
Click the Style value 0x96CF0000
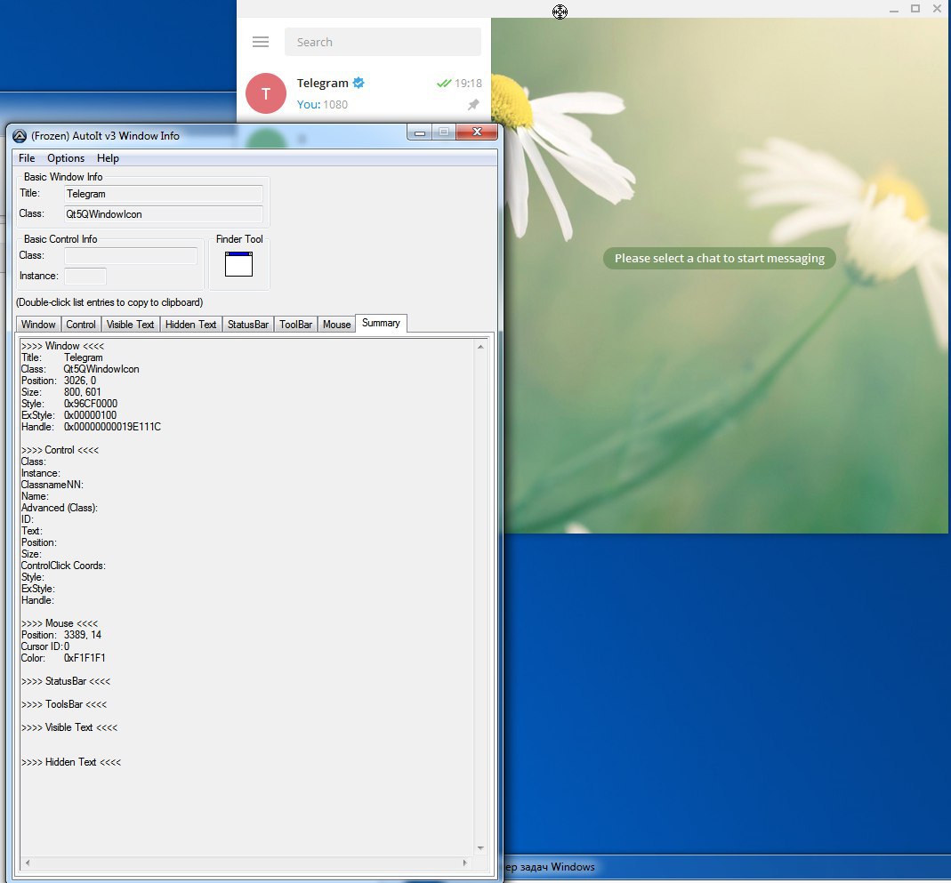point(91,404)
